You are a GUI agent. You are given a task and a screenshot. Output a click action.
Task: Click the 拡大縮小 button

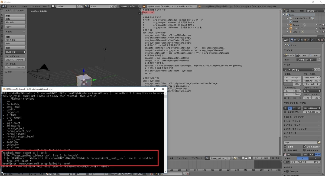[15, 22]
